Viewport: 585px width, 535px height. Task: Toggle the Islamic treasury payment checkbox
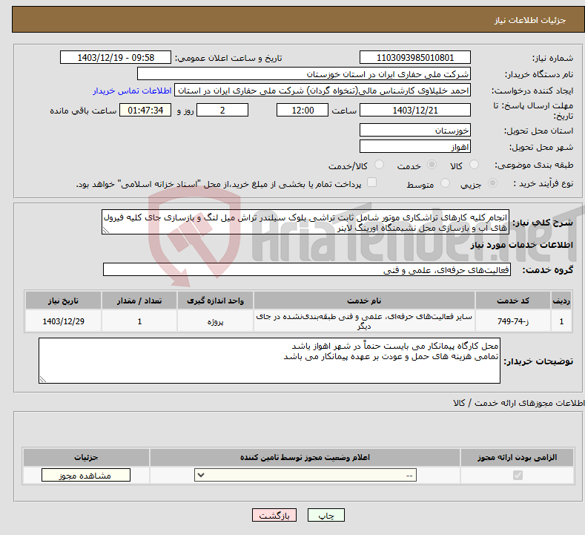[372, 183]
